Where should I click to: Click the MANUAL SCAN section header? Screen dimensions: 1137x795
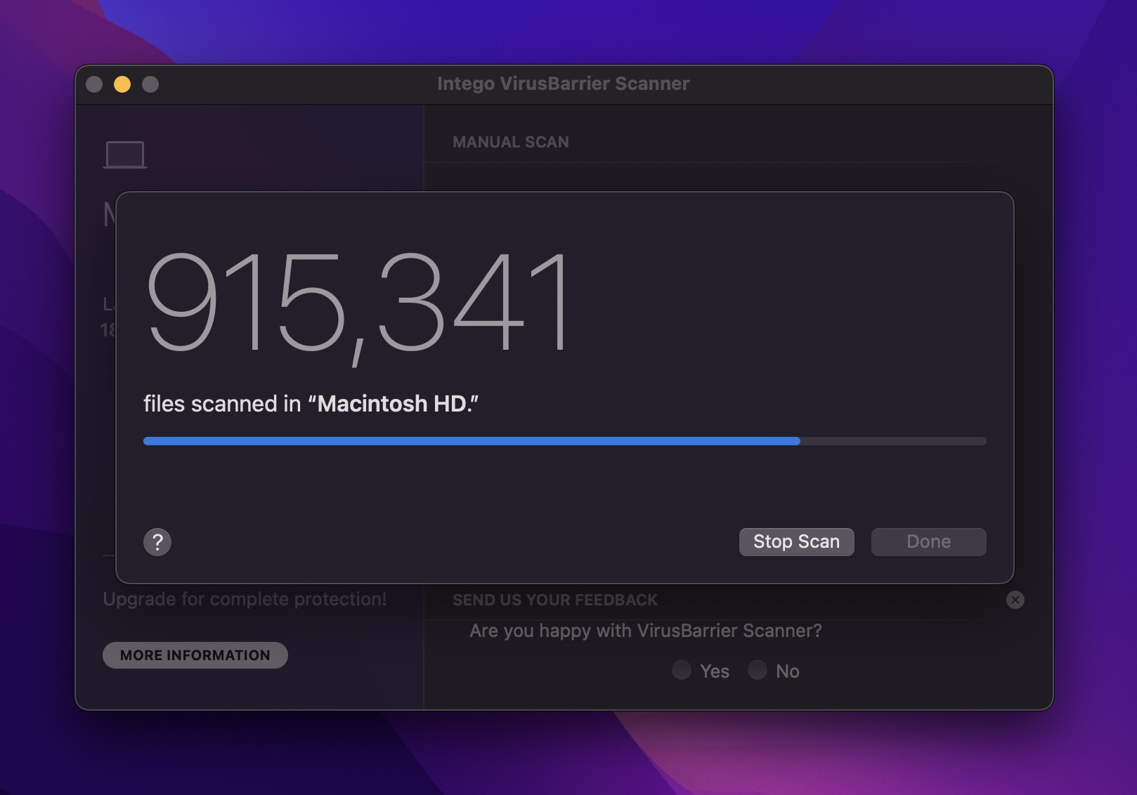pos(511,142)
